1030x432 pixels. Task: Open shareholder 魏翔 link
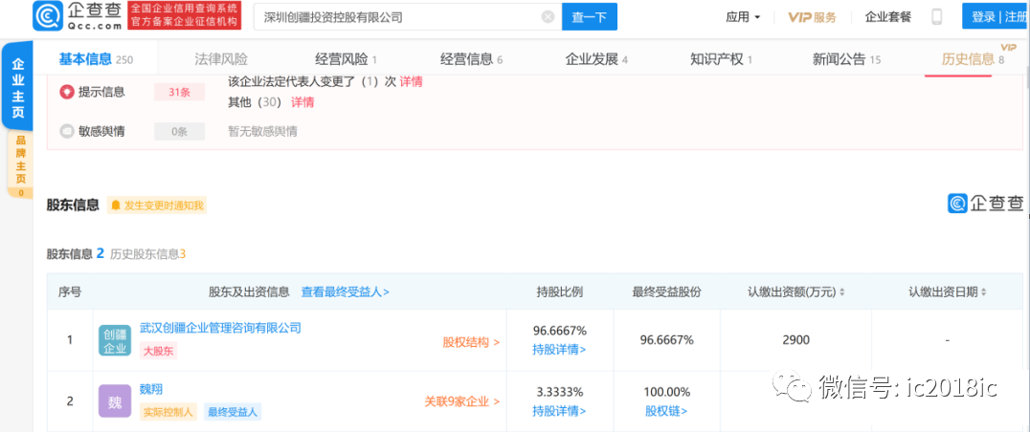click(151, 389)
